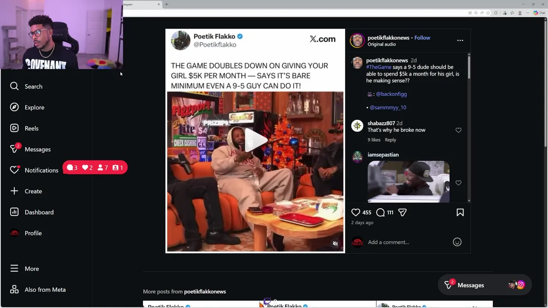Viewport: 548px width, 308px height.
Task: Open Messages in the left sidebar
Action: pyautogui.click(x=30, y=149)
